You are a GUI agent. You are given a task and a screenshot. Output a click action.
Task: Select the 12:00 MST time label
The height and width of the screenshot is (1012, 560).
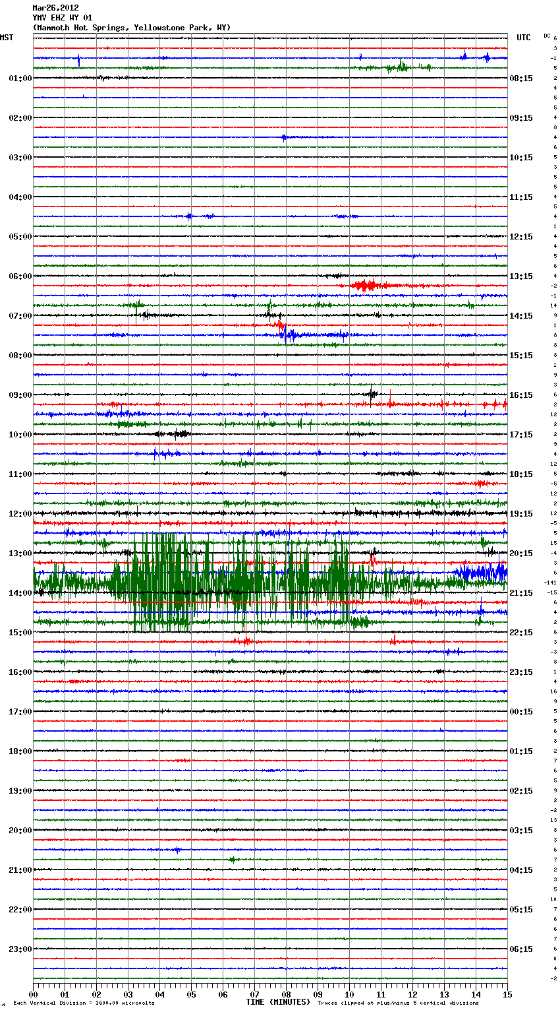(20, 514)
